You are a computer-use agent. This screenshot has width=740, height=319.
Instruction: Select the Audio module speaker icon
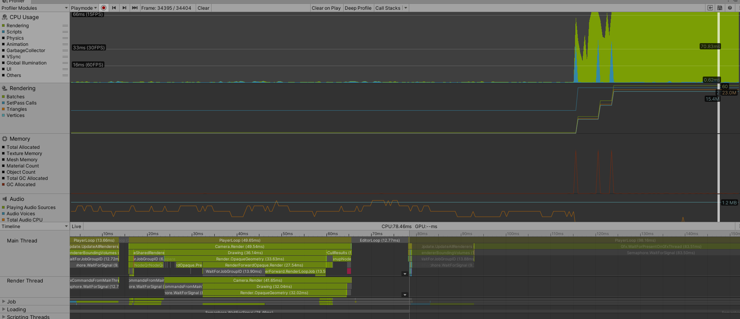[5, 199]
